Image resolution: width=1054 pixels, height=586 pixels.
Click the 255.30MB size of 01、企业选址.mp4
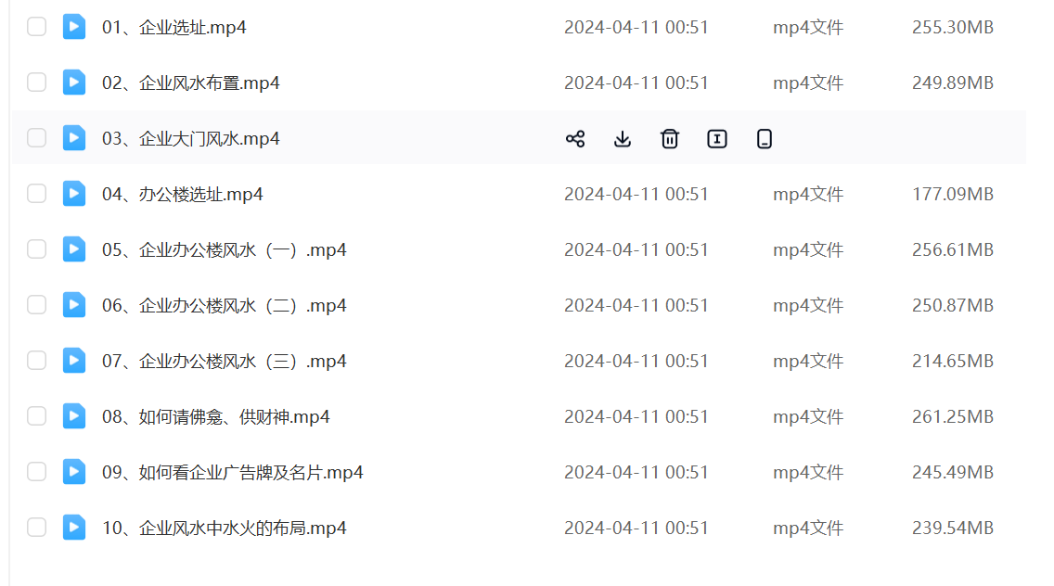coord(952,28)
